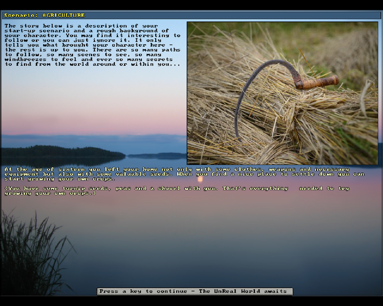Click the forested island silhouette on lake
The image size is (383, 306).
click(x=61, y=151)
